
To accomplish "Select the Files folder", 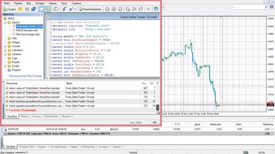I will pos(14,38).
